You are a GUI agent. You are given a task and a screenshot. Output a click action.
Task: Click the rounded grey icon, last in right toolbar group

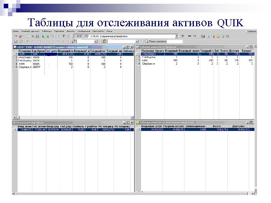(228, 36)
